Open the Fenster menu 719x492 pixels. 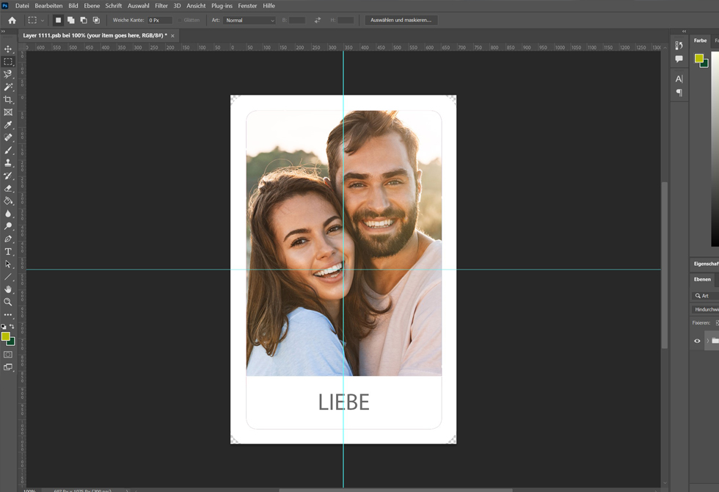pos(247,6)
